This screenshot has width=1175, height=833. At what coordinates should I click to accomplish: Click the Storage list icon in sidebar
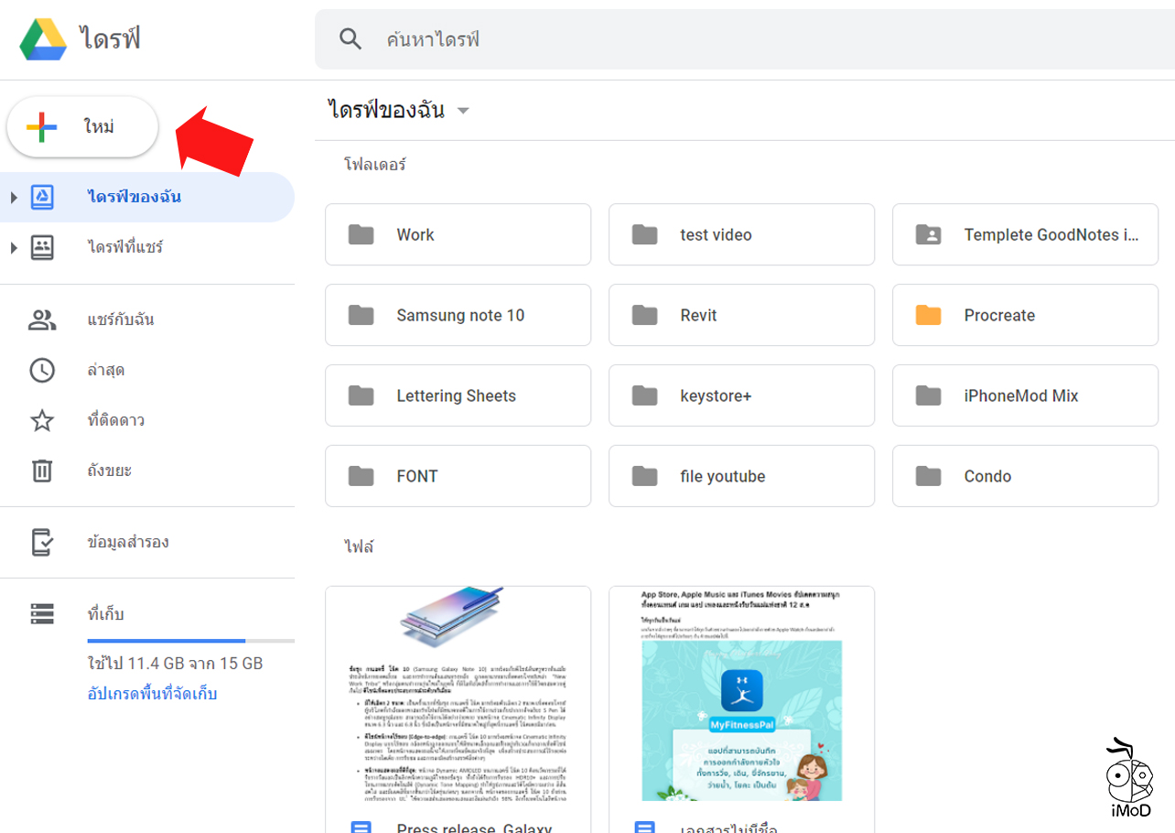point(42,613)
